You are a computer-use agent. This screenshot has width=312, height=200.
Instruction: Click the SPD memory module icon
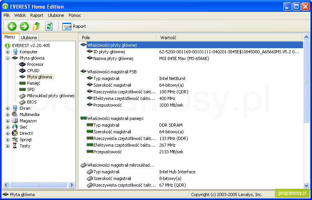22,89
